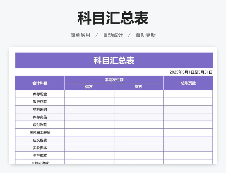Select the 贷方 cell for 应交税费
Screen dimensions: 226x173
pyautogui.click(x=139, y=140)
